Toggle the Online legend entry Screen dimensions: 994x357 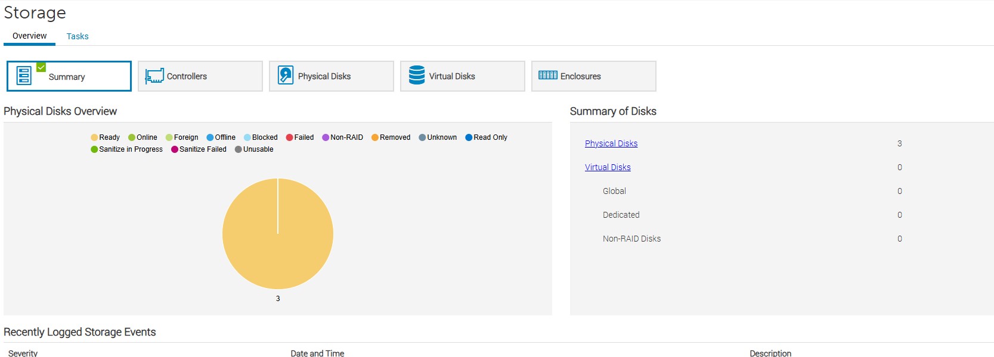143,137
